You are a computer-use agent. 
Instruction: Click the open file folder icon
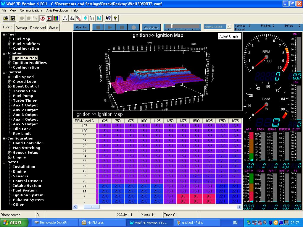tap(6, 18)
